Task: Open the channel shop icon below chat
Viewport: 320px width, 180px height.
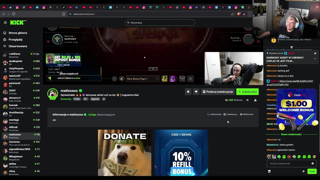Action: coord(269,171)
